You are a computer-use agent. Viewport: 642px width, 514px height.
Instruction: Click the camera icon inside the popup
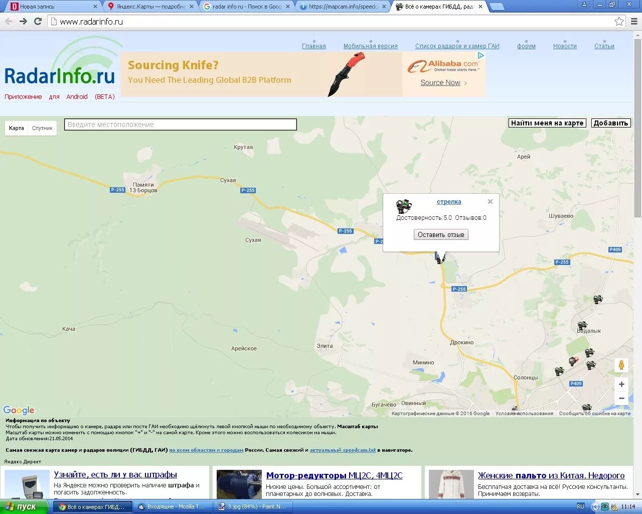404,206
